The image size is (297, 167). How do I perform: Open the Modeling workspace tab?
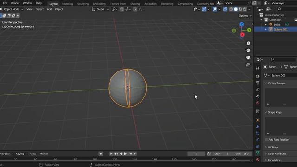pos(67,4)
